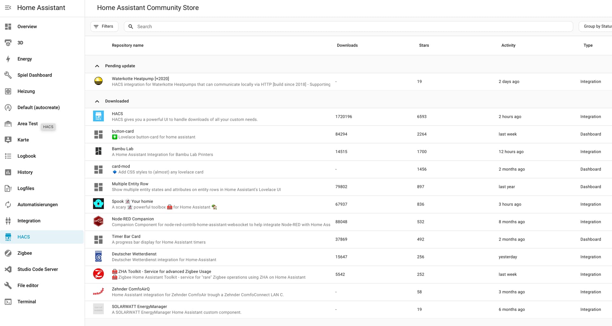
Task: Click the Studio Code Server sidebar icon
Action: click(8, 269)
